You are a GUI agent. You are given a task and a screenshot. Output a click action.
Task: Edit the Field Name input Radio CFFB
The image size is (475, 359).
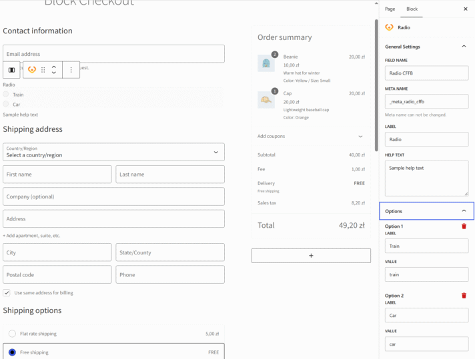pyautogui.click(x=426, y=73)
